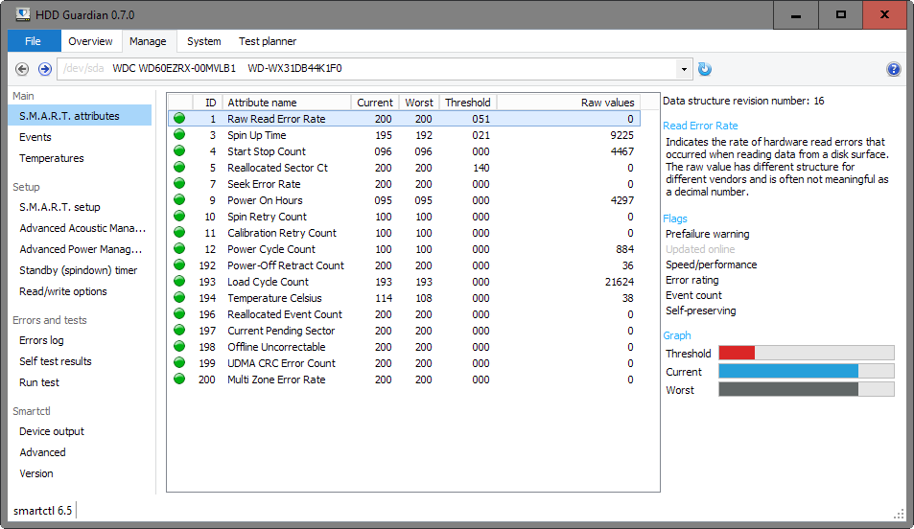Select the Spin Up Time attribute name

[x=256, y=134]
